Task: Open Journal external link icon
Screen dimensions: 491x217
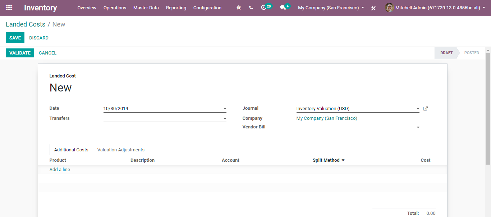Action: coord(426,109)
